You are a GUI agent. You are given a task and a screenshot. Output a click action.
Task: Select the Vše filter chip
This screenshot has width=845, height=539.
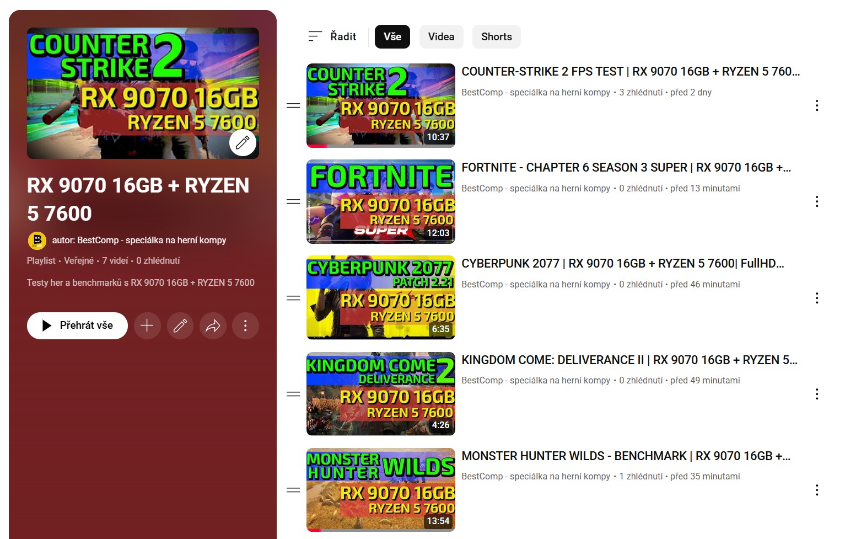pyautogui.click(x=392, y=36)
